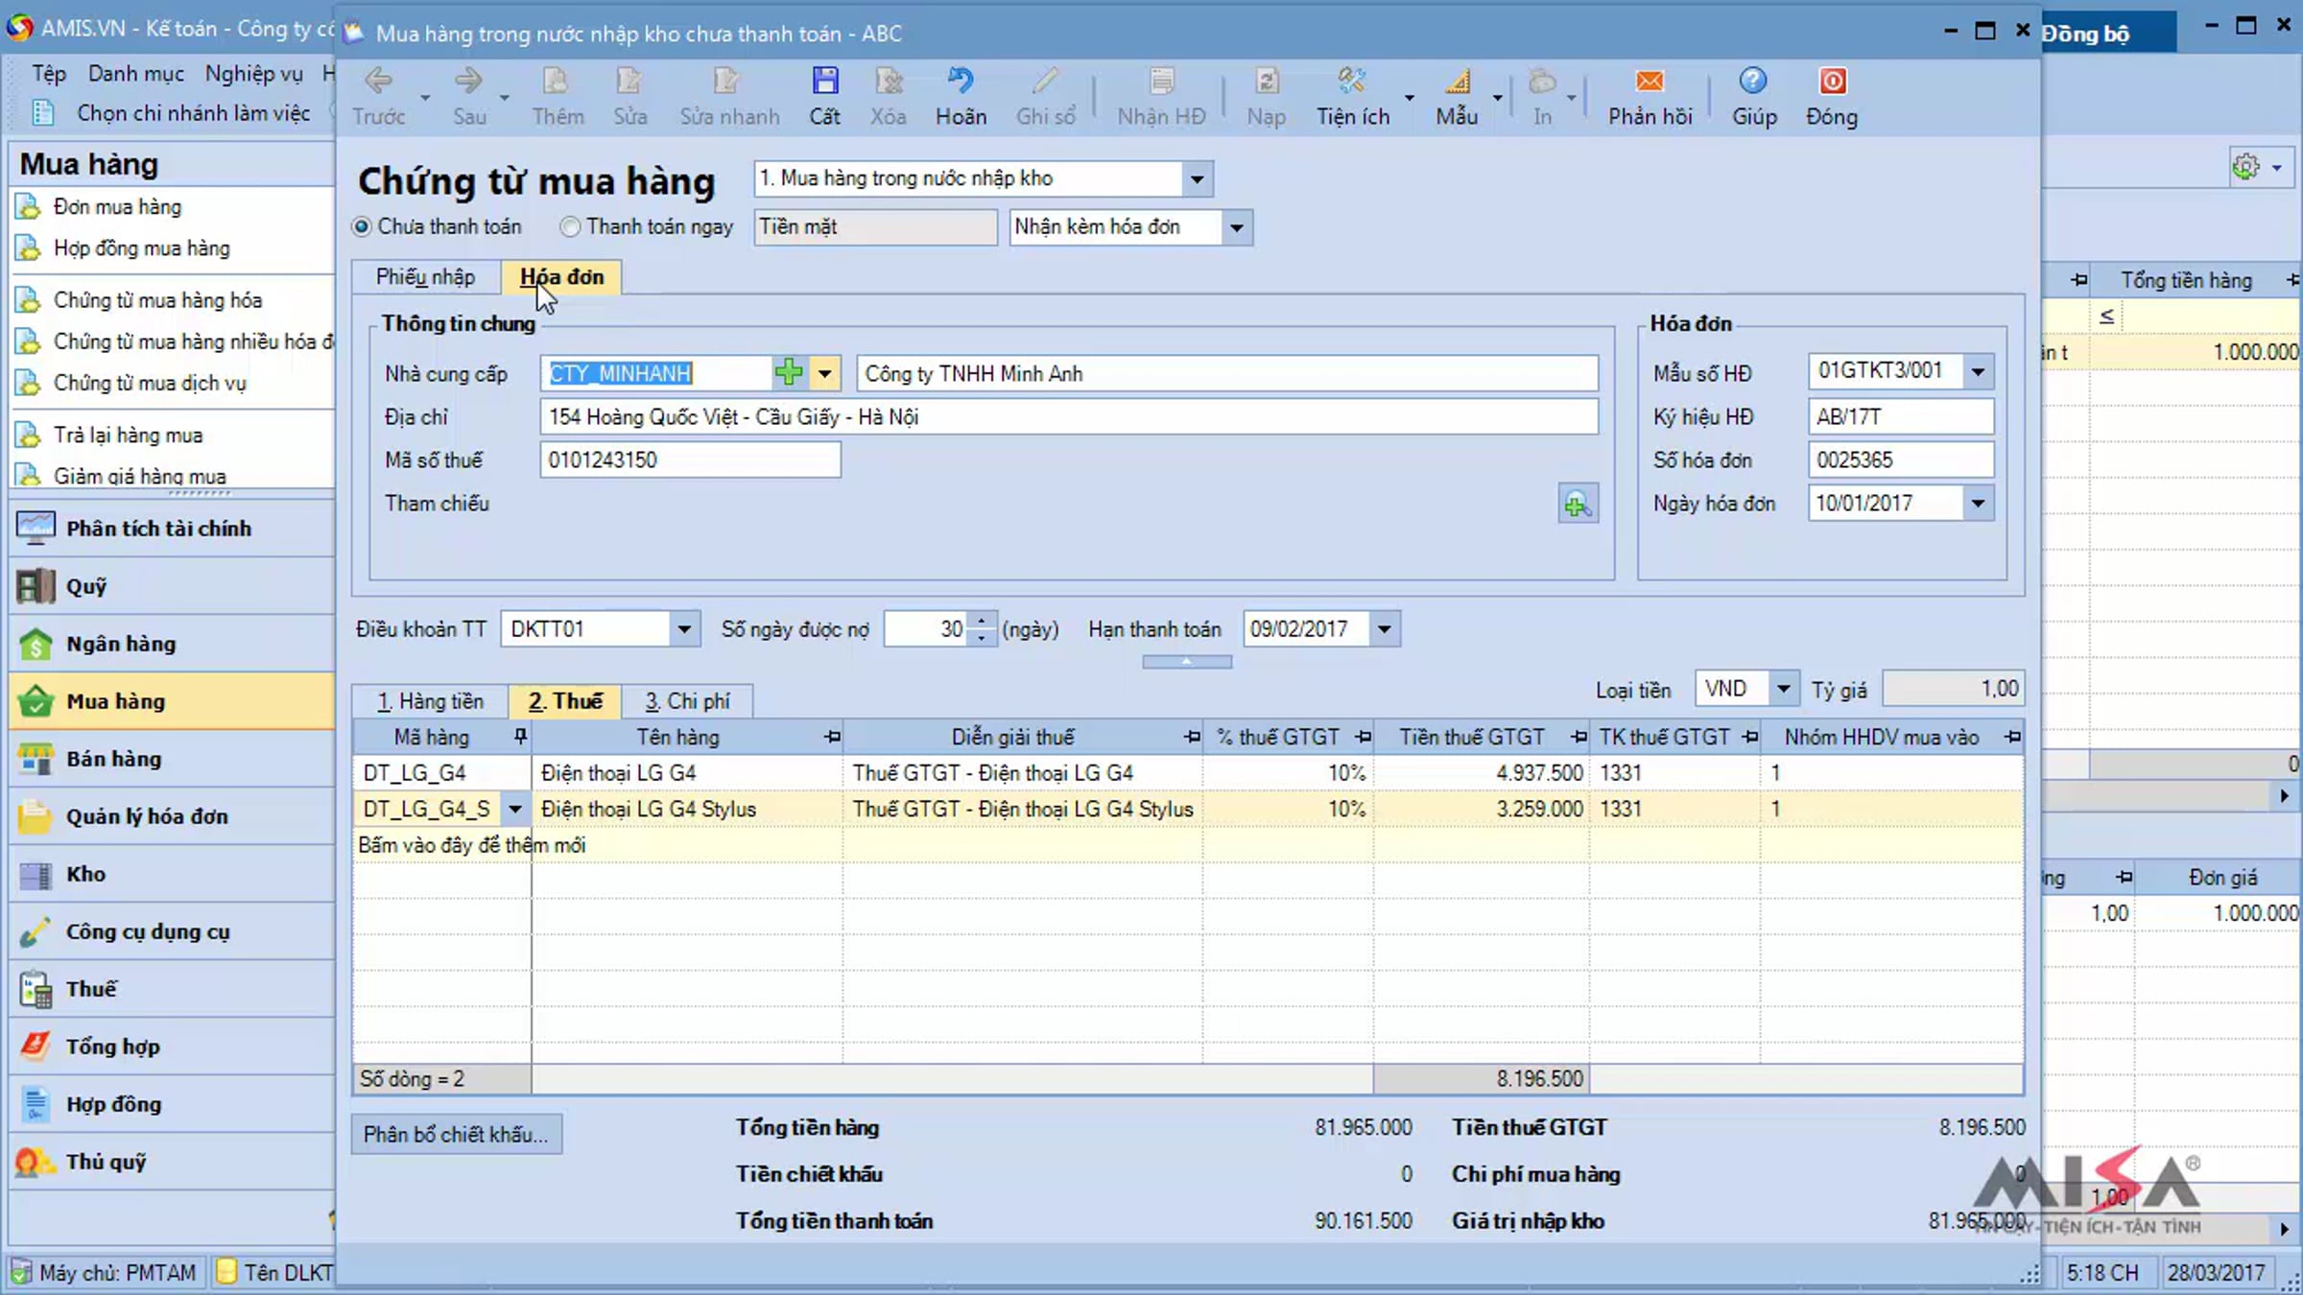Open Phản hồi feedback icon

[x=1650, y=82]
